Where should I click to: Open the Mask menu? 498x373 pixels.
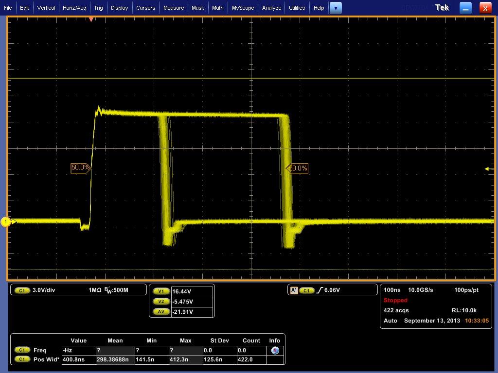[x=197, y=8]
